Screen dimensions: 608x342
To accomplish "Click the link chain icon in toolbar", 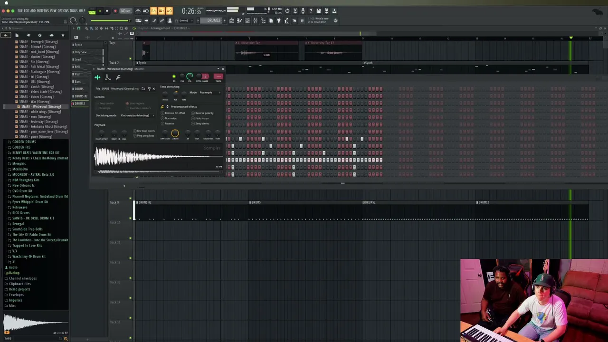I will point(162,20).
